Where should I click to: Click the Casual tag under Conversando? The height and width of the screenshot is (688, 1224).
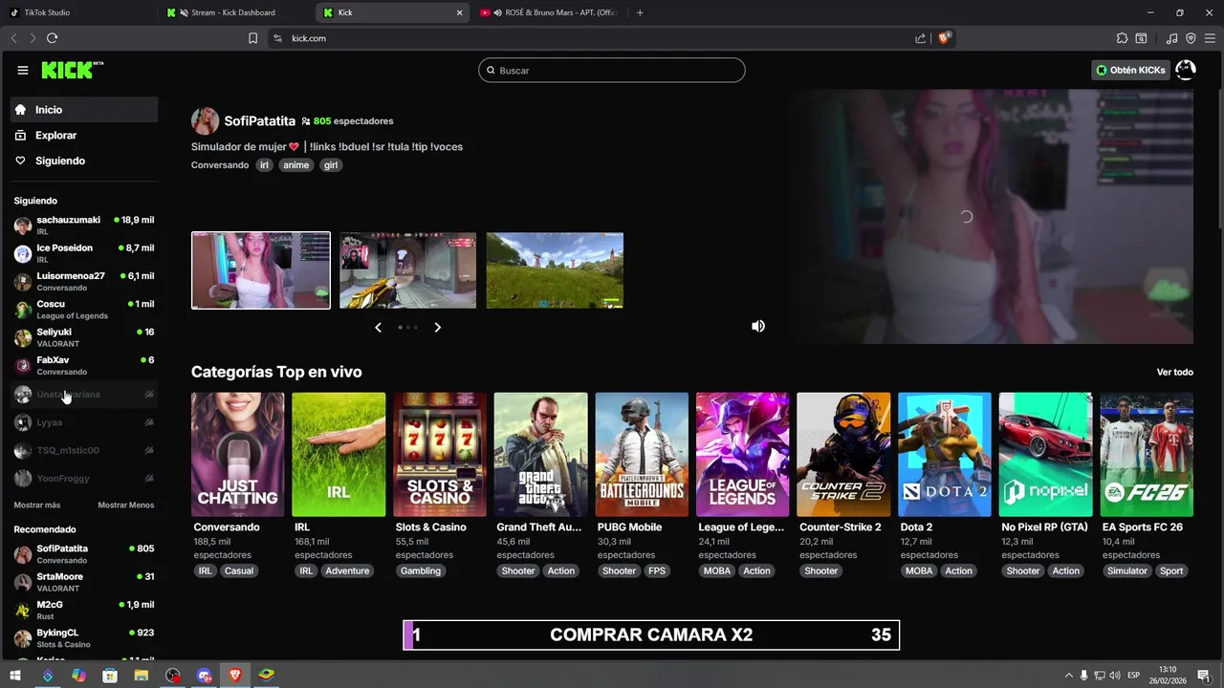tap(239, 571)
